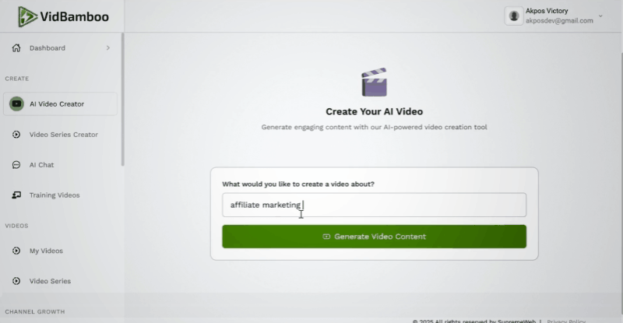Click the sidebar scrollbar
Viewport: 623px width, 323px height.
[x=123, y=100]
